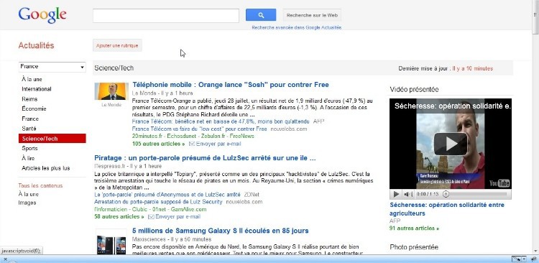Click the video seek bar handle
539x263 pixels.
[x=446, y=194]
